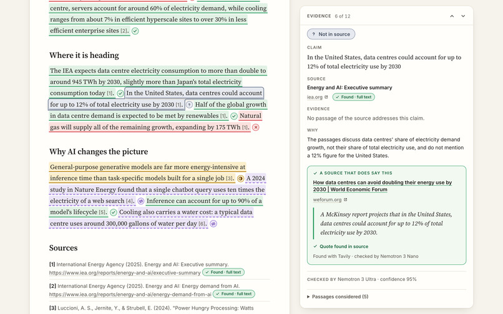Go to previous evidence with up chevron
The image size is (503, 314).
click(452, 16)
